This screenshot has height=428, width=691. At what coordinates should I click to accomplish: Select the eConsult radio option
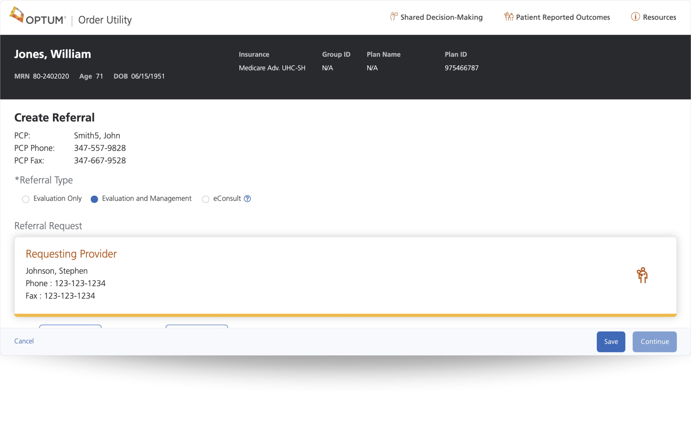click(206, 199)
